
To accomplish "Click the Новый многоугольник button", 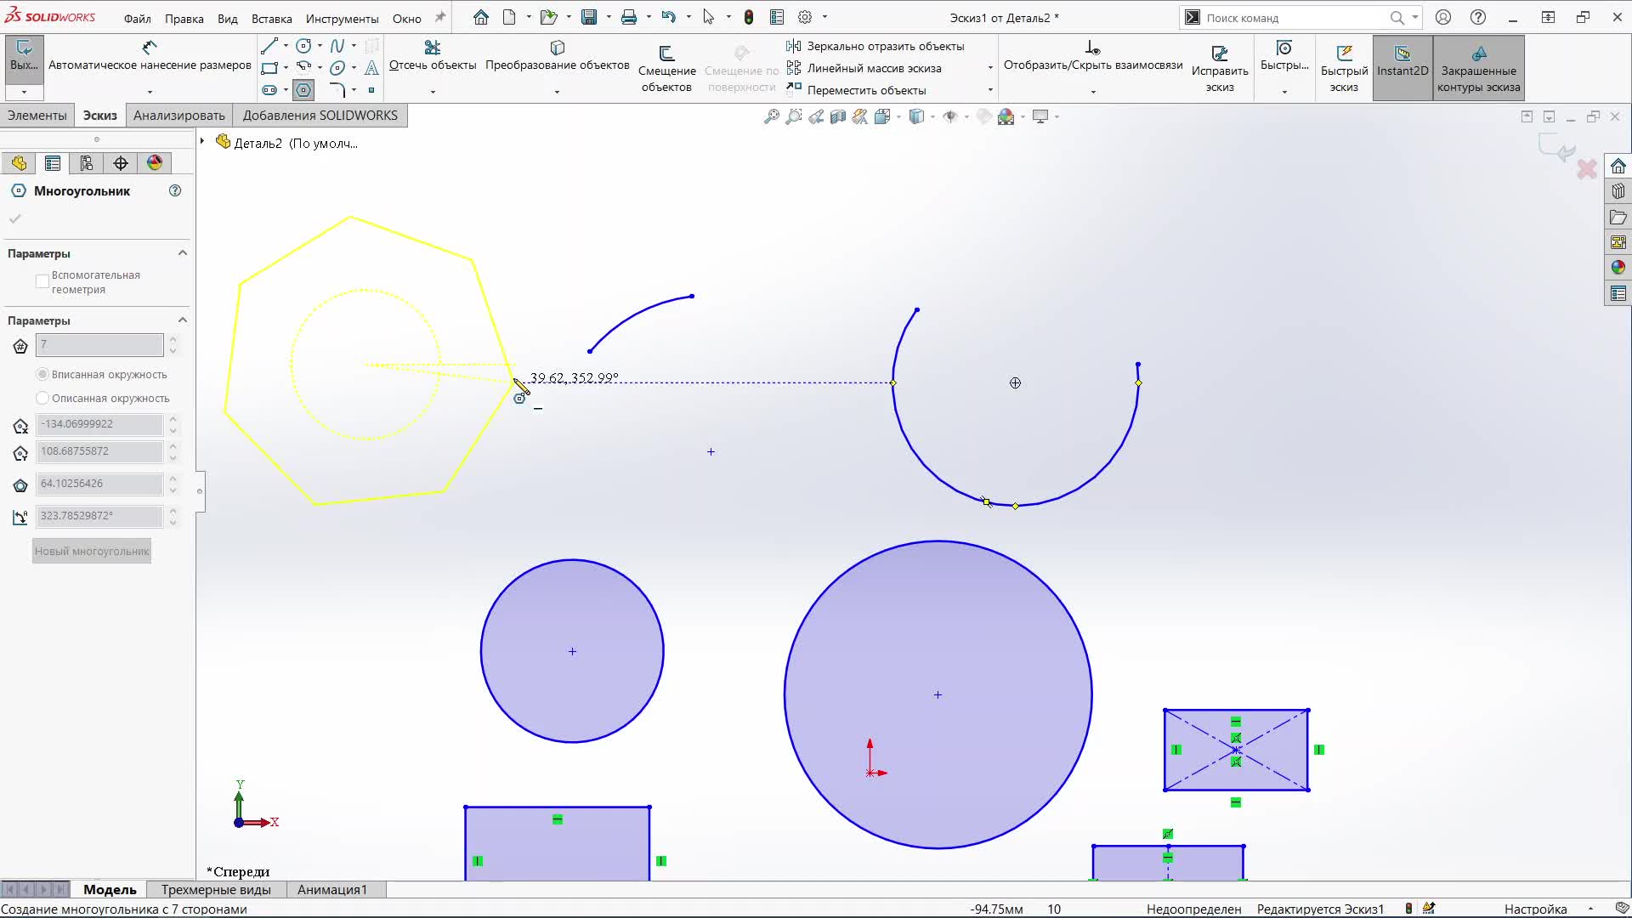I will [x=92, y=551].
